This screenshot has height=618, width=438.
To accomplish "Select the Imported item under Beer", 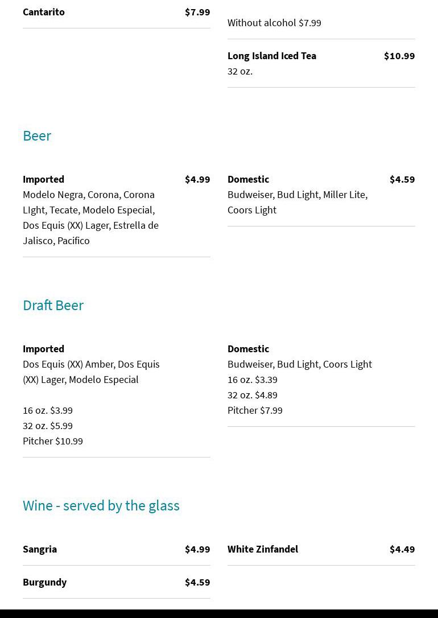I will click(x=43, y=179).
